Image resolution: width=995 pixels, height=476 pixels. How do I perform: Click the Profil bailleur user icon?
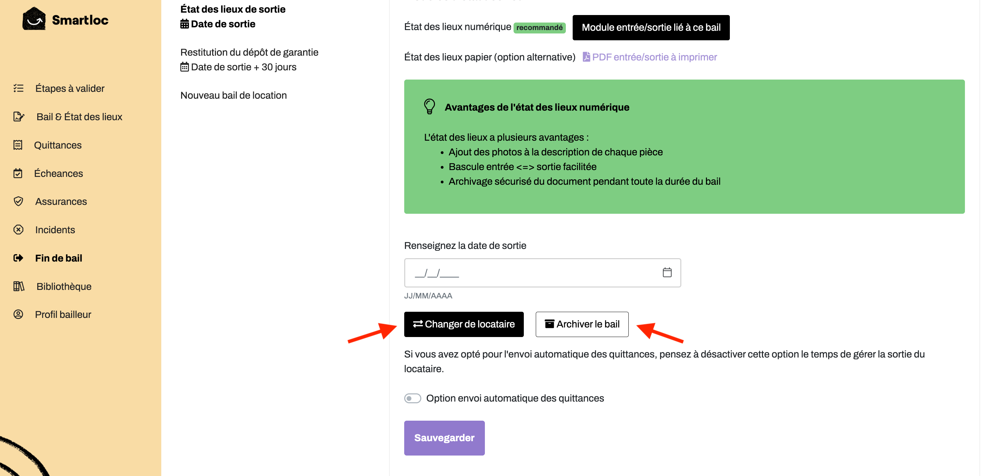click(18, 314)
